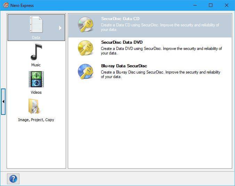Image resolution: width=235 pixels, height=186 pixels.
Task: Maximize the Nero Express window
Action: [x=211, y=5]
